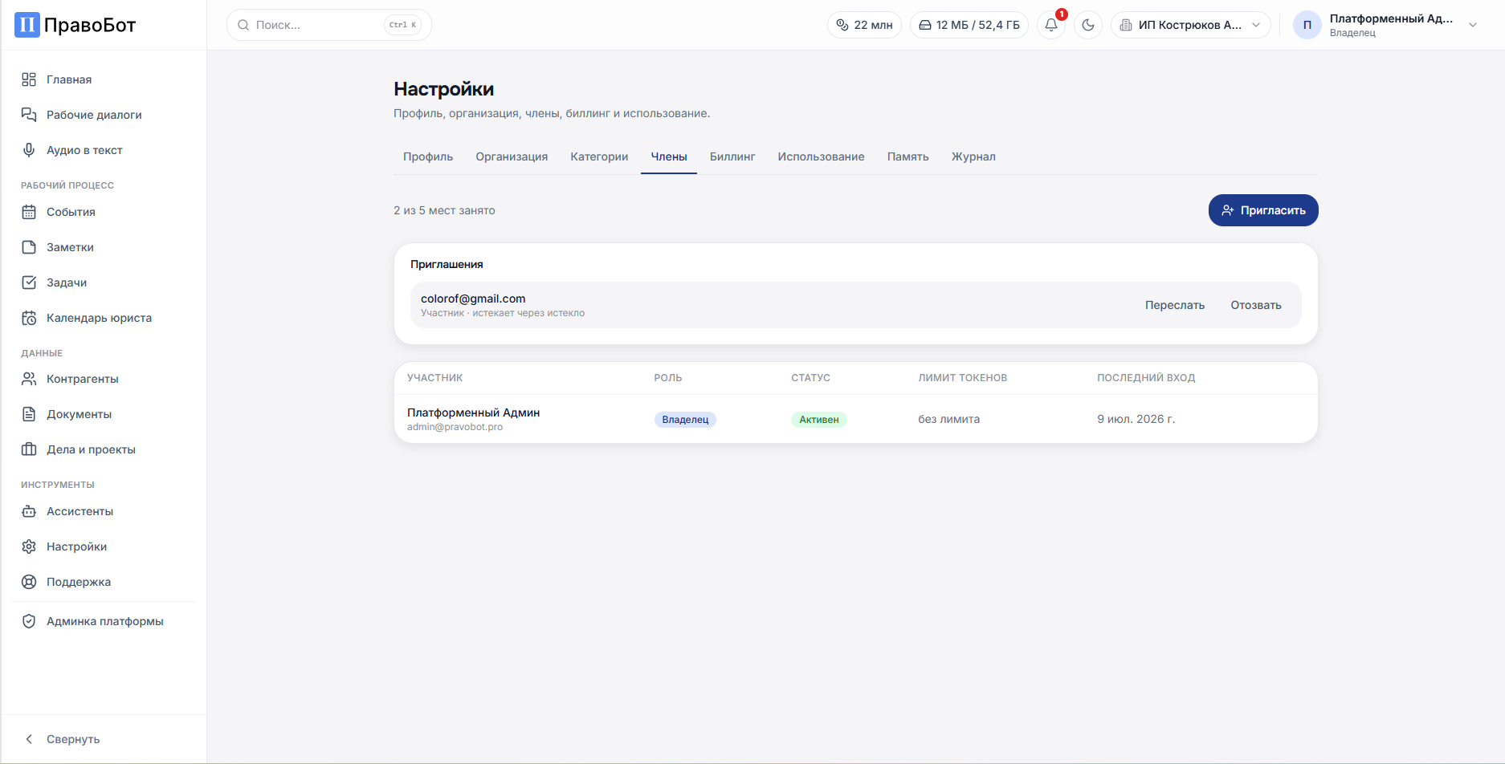
Task: Click admin@pravobot.pro email text
Action: [x=455, y=427]
